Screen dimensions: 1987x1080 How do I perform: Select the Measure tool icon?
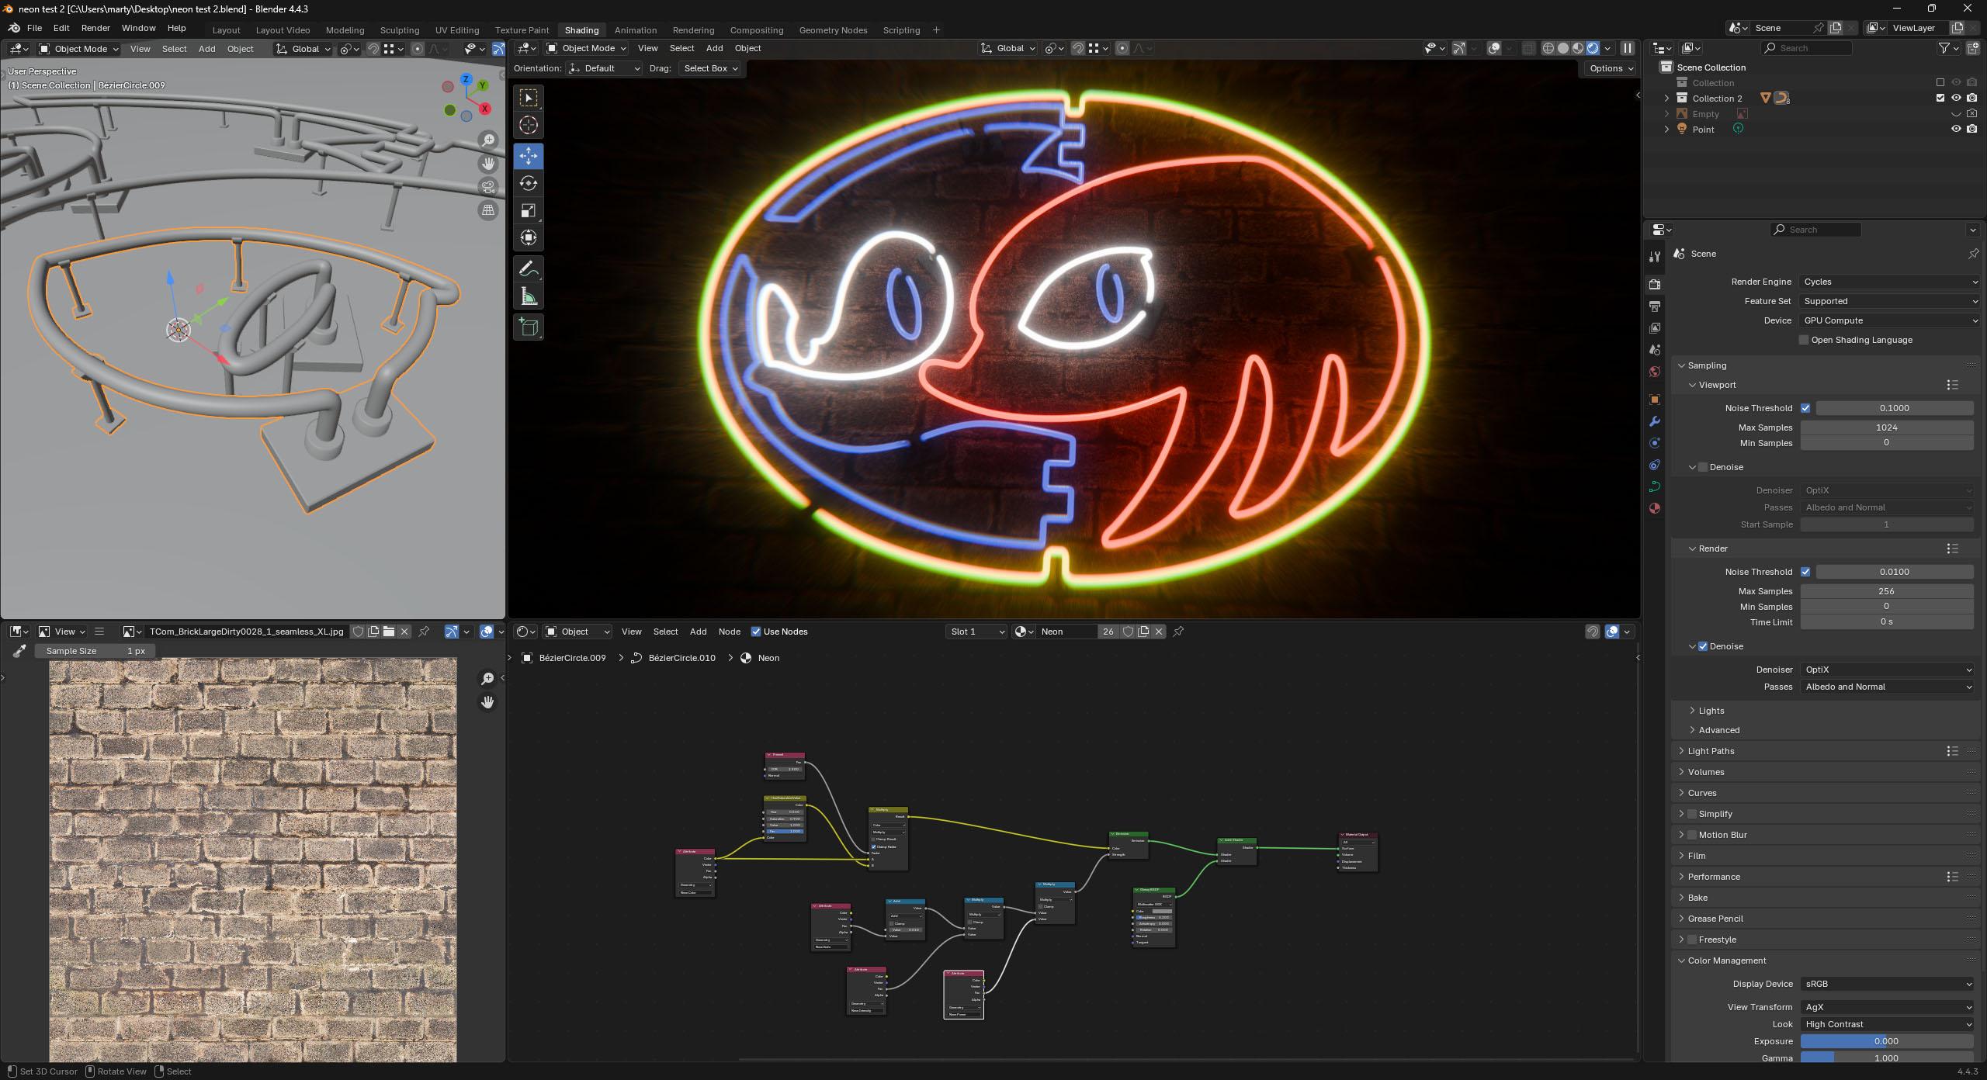[529, 296]
